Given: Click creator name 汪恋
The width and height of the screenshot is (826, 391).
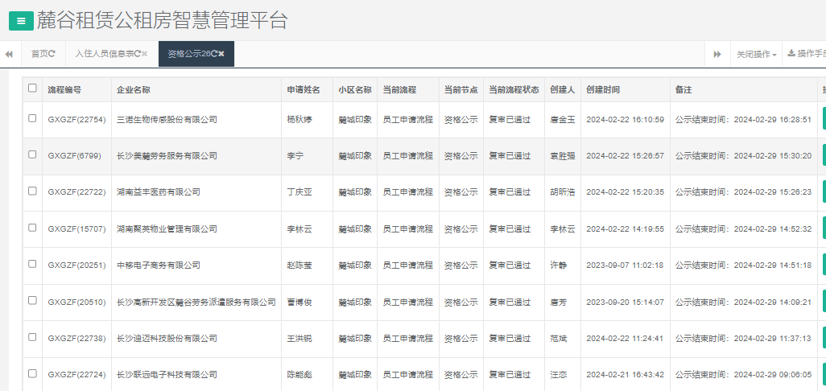Looking at the screenshot, I should 559,375.
